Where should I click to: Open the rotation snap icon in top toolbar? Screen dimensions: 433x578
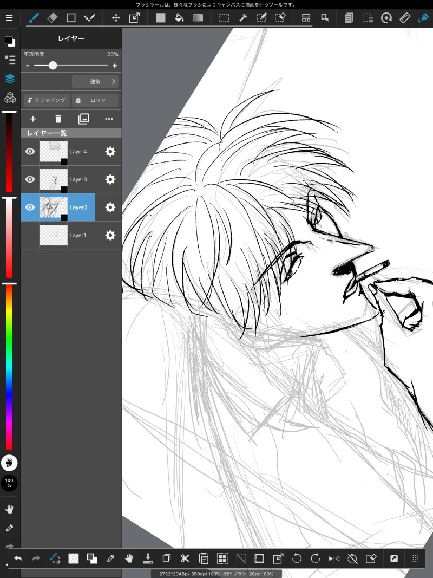click(386, 18)
